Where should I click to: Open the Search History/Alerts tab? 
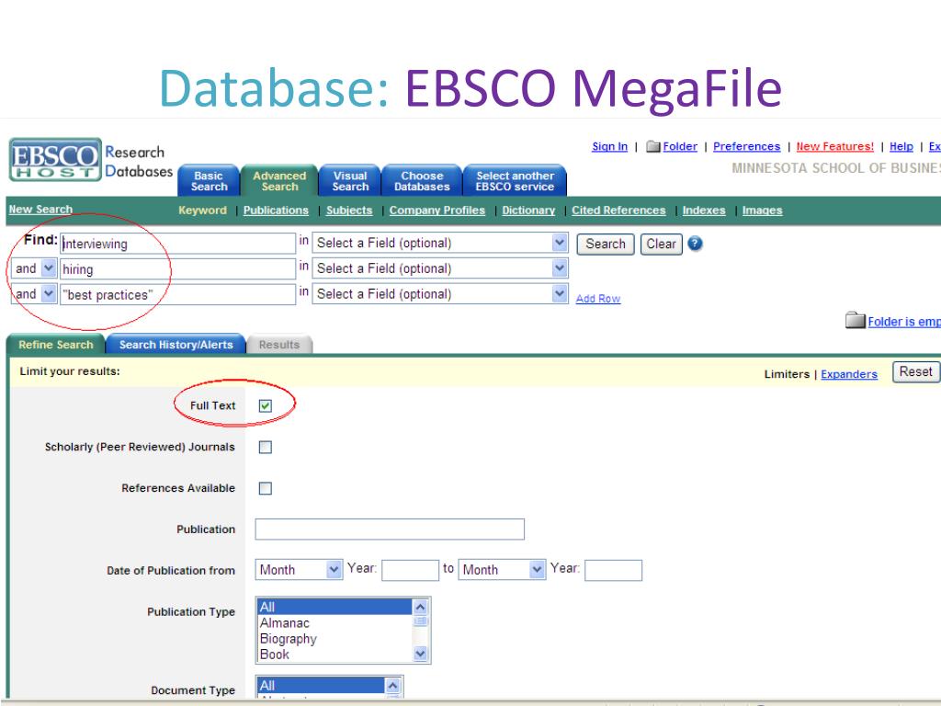[x=176, y=345]
